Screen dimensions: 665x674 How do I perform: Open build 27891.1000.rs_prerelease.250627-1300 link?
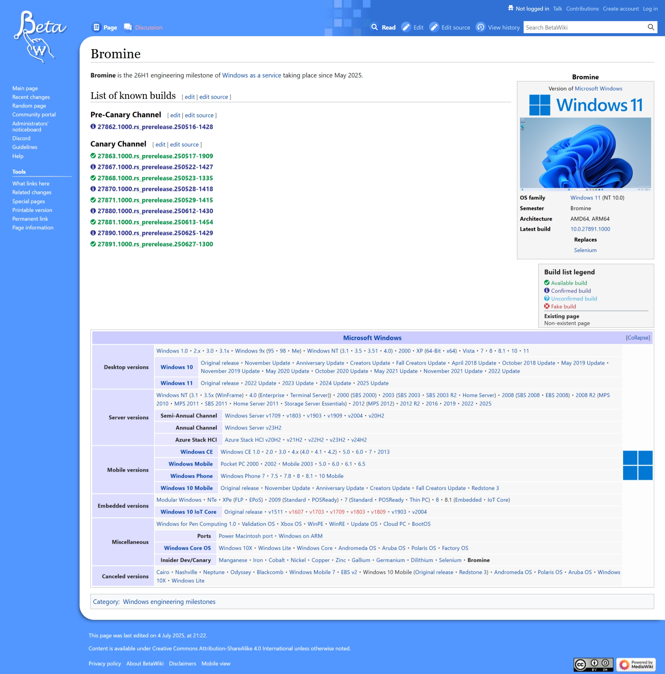coord(155,244)
